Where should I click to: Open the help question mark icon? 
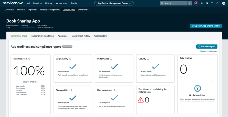click(212, 3)
